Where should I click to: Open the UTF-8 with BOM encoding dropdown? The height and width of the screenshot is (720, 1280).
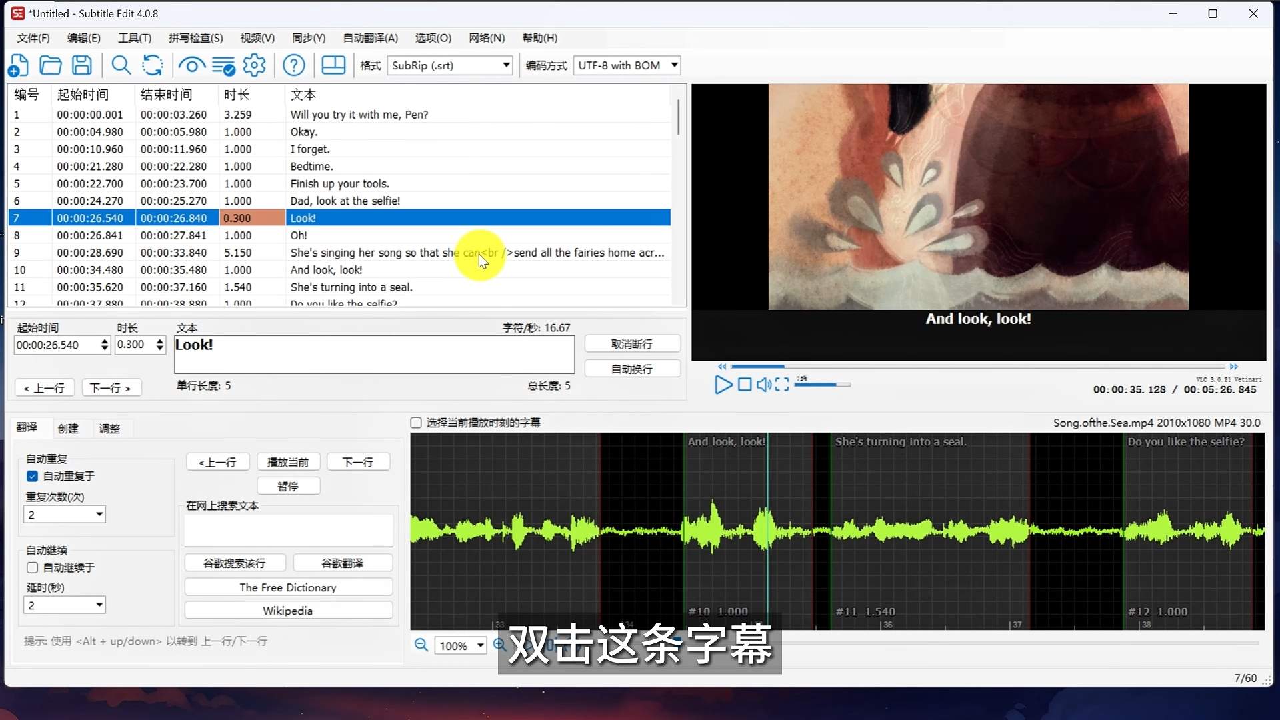point(674,65)
